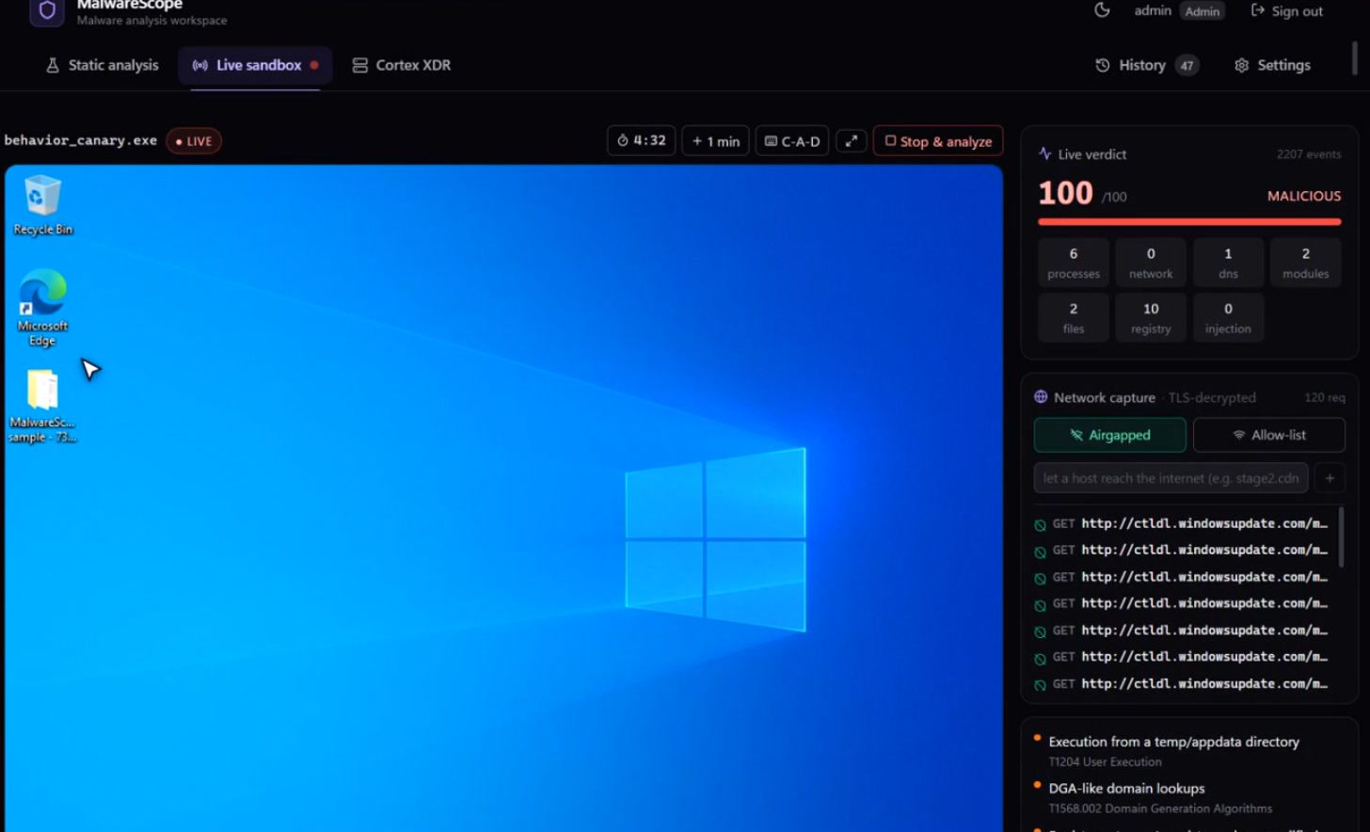
Task: Click the MALICIOUS verdict label
Action: 1304,196
